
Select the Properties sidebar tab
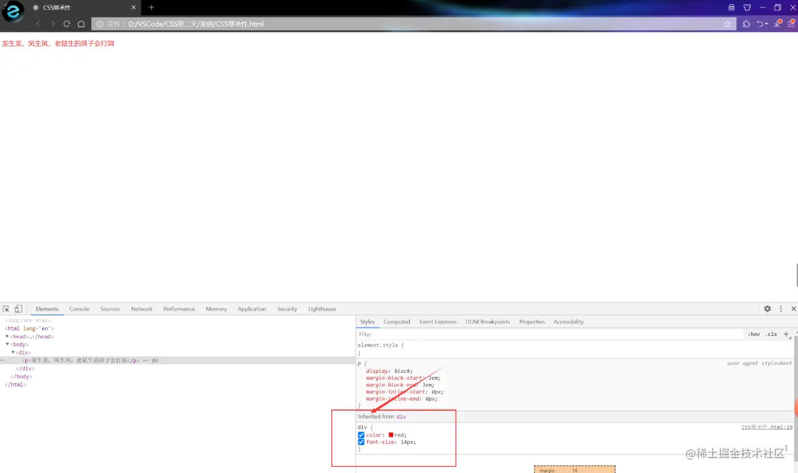point(532,322)
